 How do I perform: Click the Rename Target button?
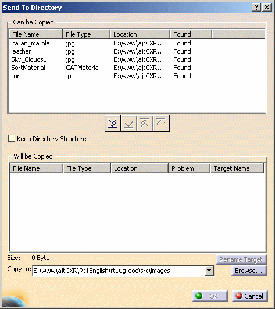point(241,259)
